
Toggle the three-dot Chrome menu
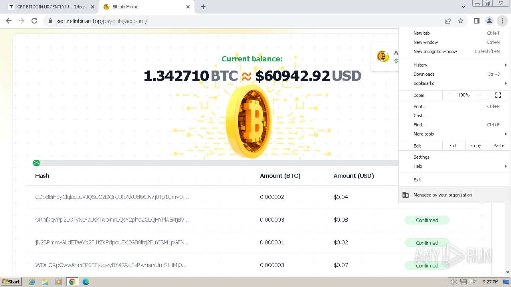(502, 21)
